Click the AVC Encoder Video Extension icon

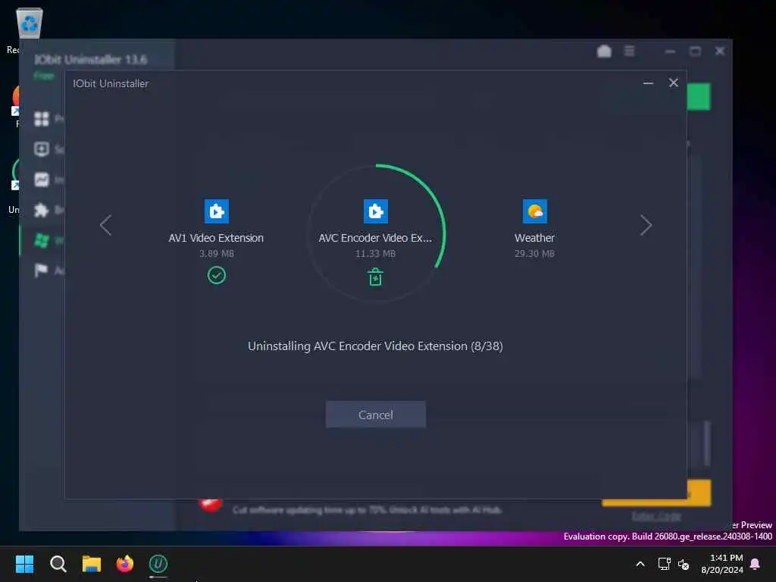click(x=376, y=211)
